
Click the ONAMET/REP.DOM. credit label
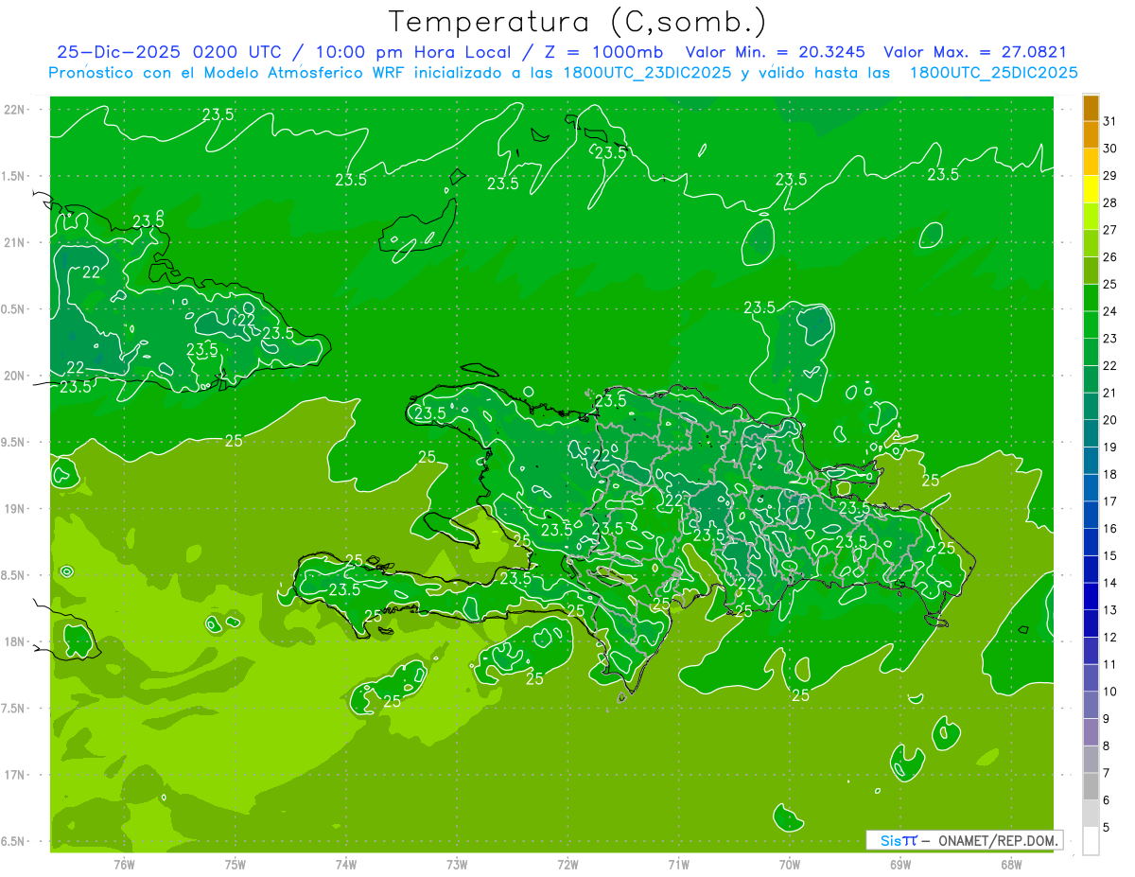[x=1000, y=840]
